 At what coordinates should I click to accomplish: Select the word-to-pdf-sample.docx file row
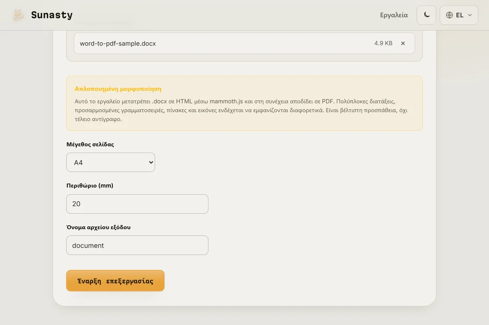[244, 43]
